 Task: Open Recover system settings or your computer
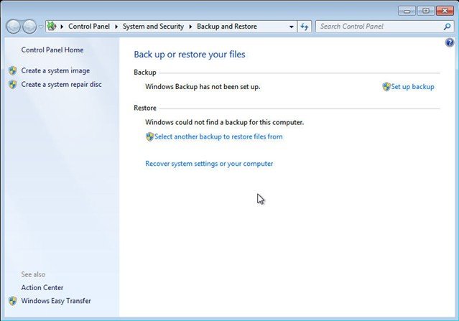tap(209, 164)
